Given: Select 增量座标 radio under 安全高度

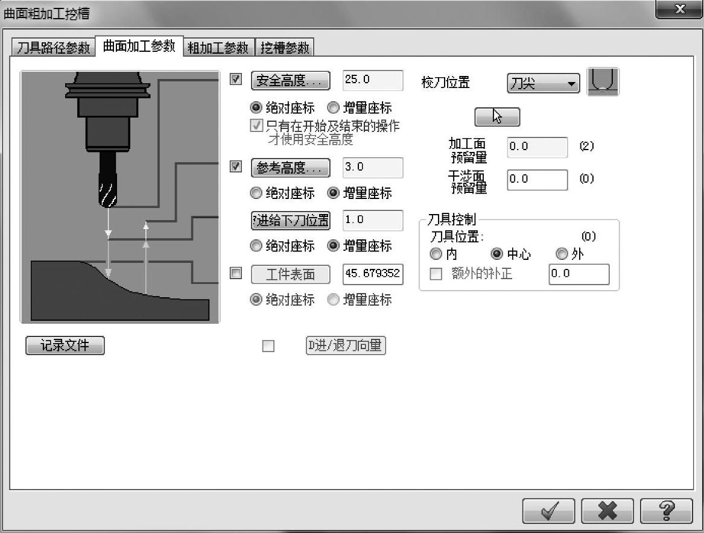Looking at the screenshot, I should click(x=333, y=108).
